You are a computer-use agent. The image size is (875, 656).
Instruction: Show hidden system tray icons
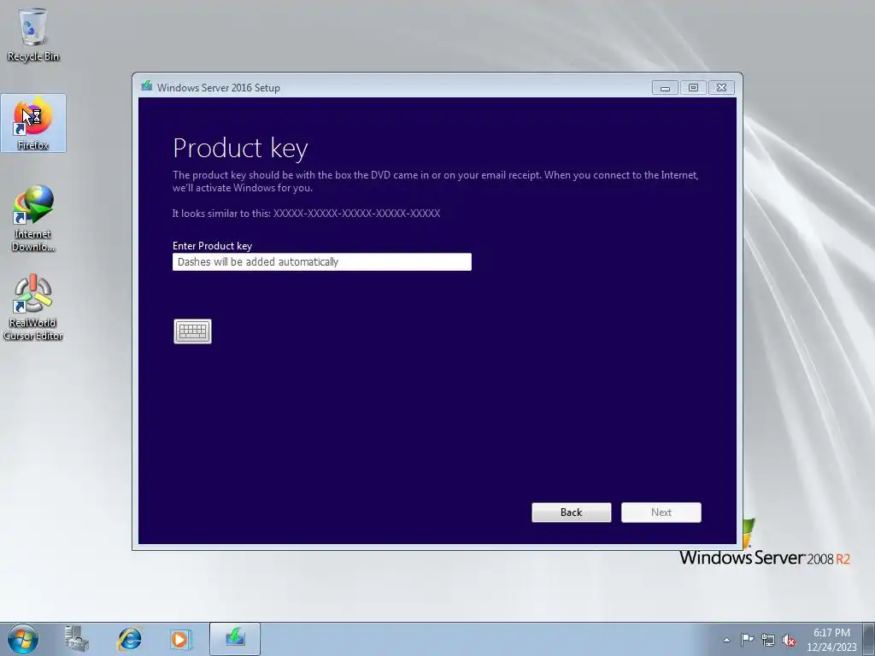pyautogui.click(x=726, y=640)
